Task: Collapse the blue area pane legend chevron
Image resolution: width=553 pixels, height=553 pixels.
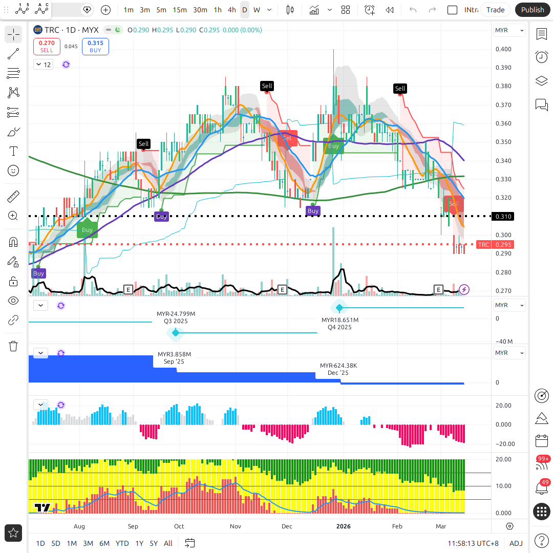Action: 40,353
